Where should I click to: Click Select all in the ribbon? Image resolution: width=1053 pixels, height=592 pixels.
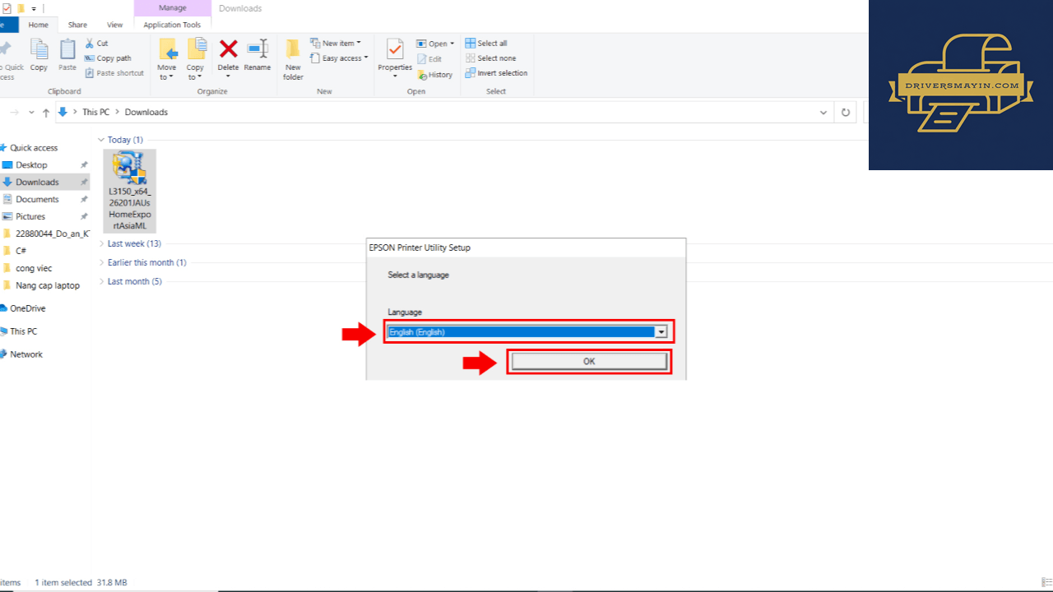click(486, 43)
